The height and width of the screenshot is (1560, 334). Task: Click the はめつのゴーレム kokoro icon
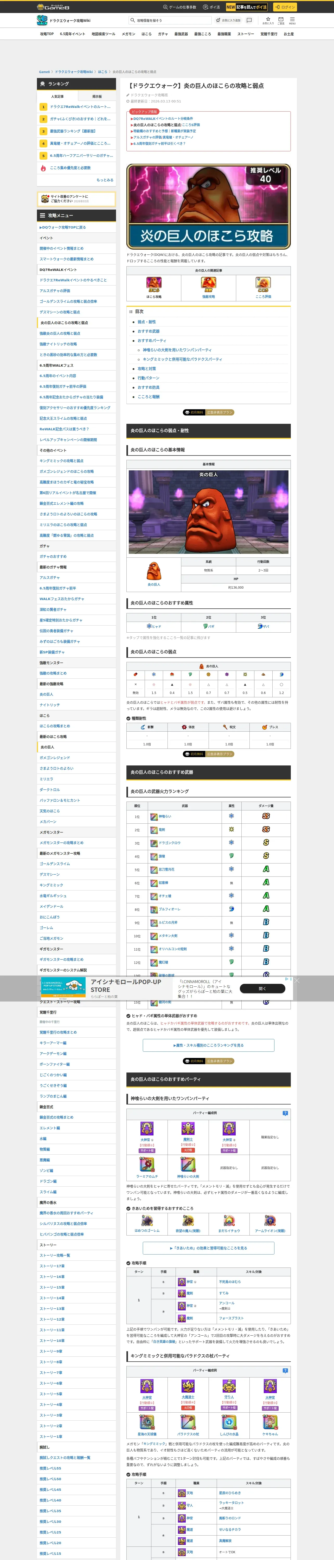(147, 1221)
